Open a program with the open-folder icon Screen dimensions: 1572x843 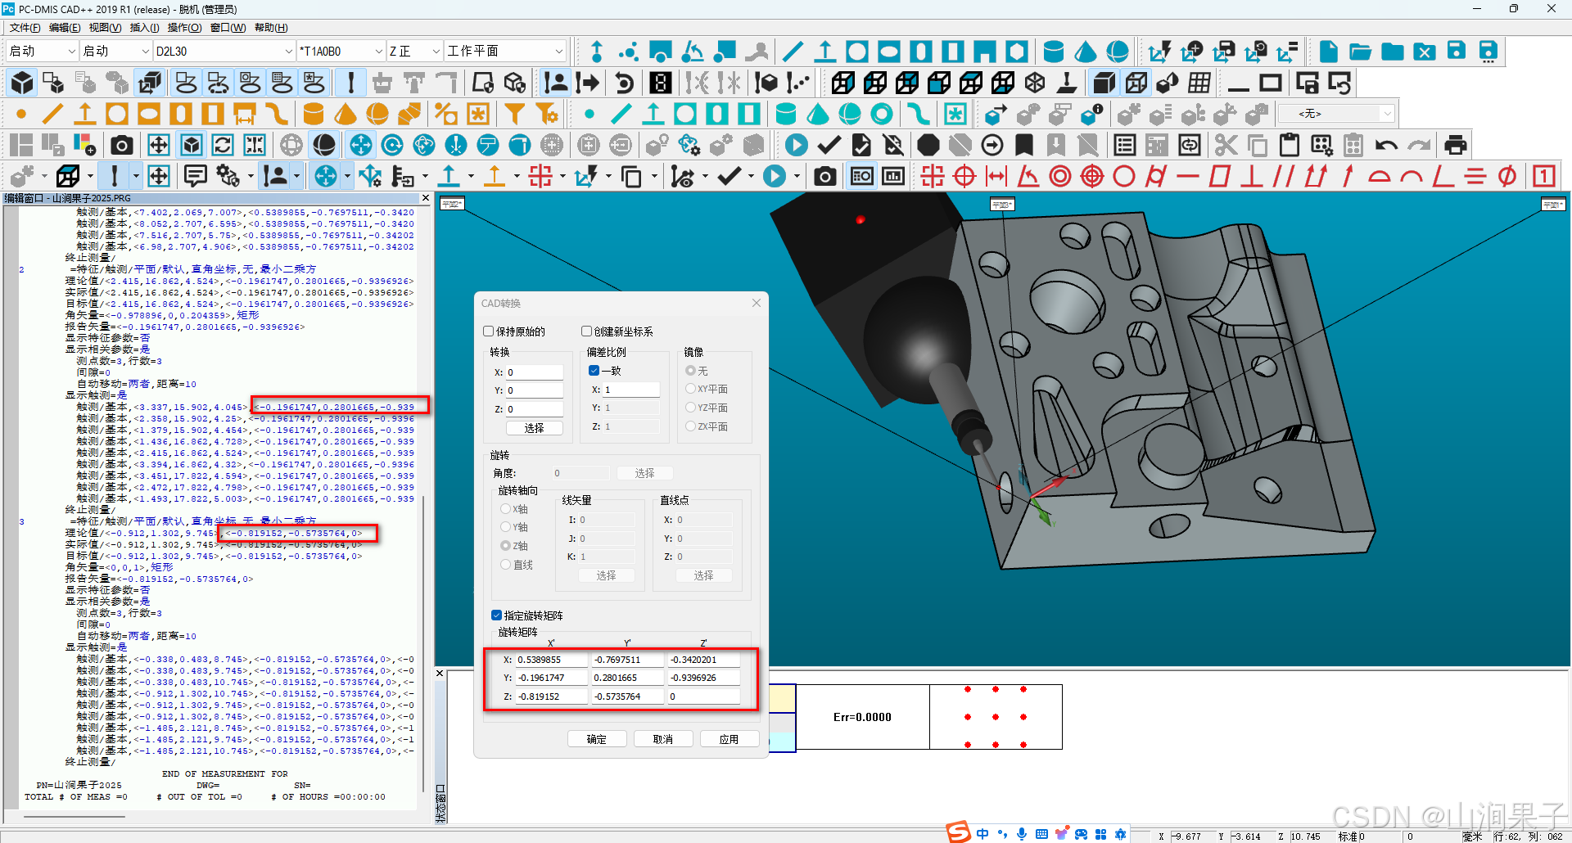1361,52
